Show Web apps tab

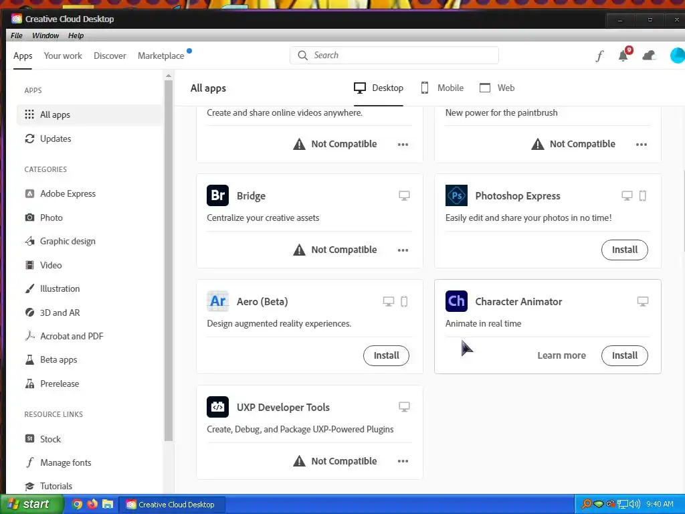click(497, 88)
